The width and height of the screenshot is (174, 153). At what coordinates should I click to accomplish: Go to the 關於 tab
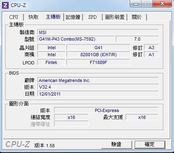coord(137,17)
